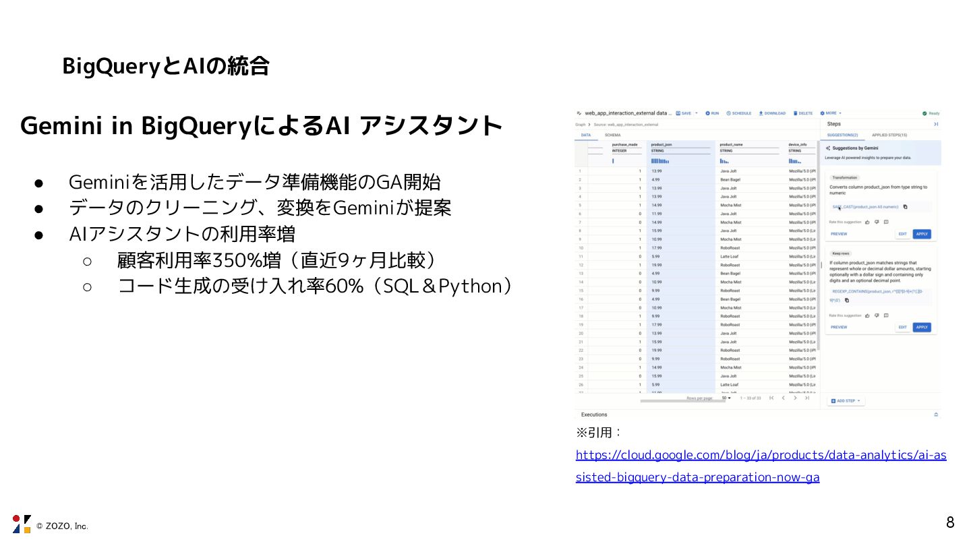971x546 pixels.
Task: Click the ZOZO logo in the footer
Action: tap(22, 524)
